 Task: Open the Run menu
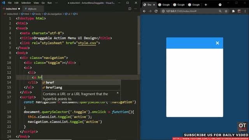[49, 3]
